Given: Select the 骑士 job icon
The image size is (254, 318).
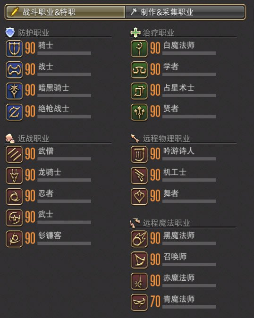Looking at the screenshot, I should [x=14, y=49].
